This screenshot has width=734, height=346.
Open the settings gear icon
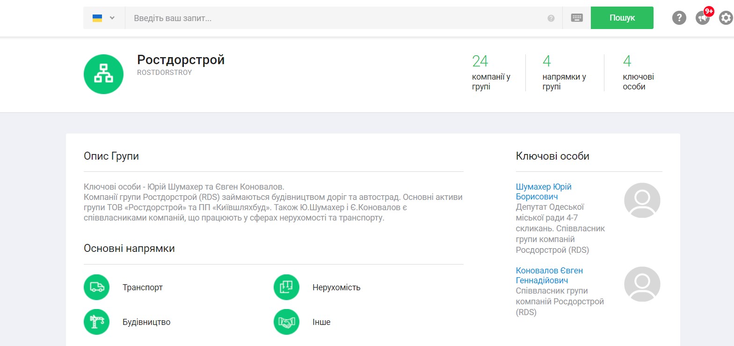click(x=726, y=18)
